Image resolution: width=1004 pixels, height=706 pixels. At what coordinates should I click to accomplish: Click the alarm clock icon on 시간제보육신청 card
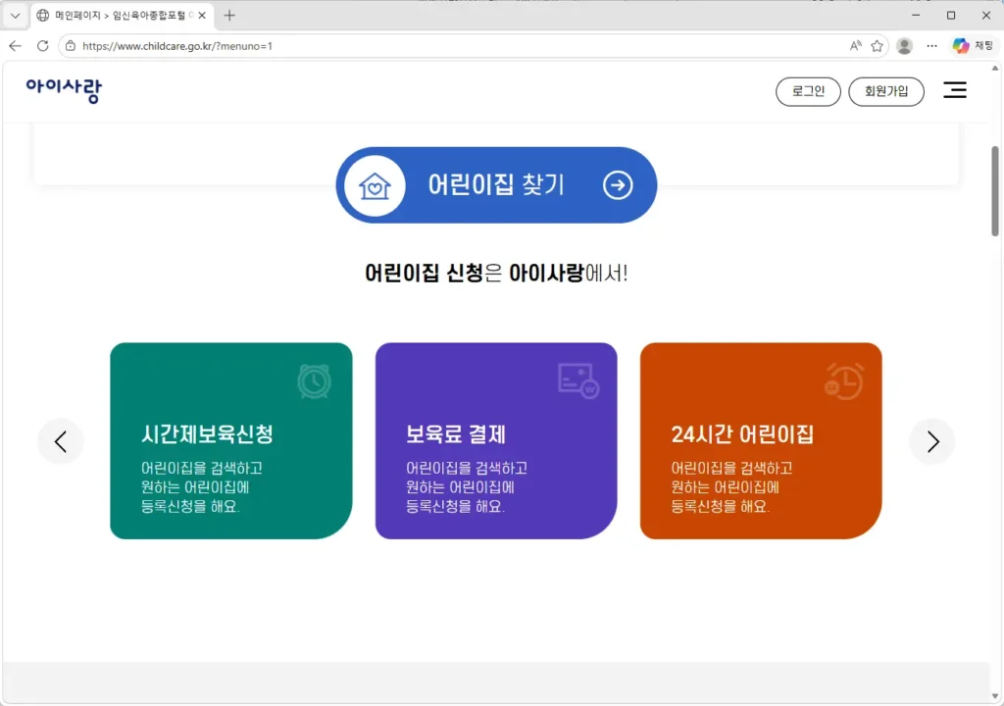click(x=314, y=381)
